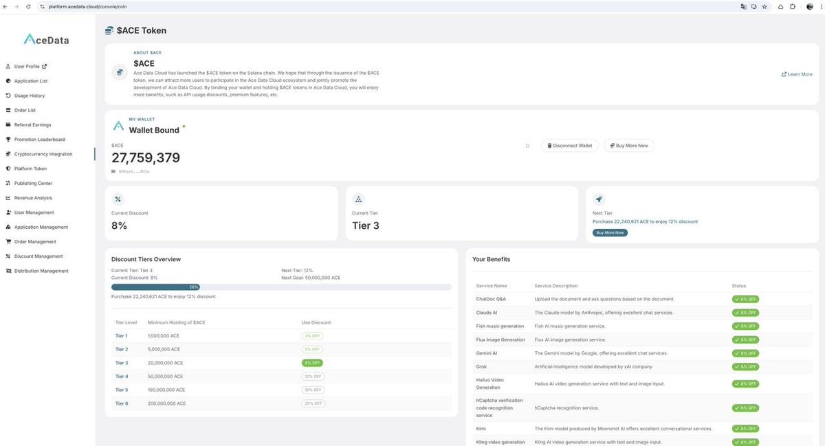This screenshot has height=446, width=825.
Task: Click the coin icon in About $ACE card
Action: click(x=119, y=72)
